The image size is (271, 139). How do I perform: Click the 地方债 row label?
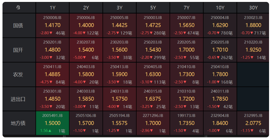click(18, 123)
